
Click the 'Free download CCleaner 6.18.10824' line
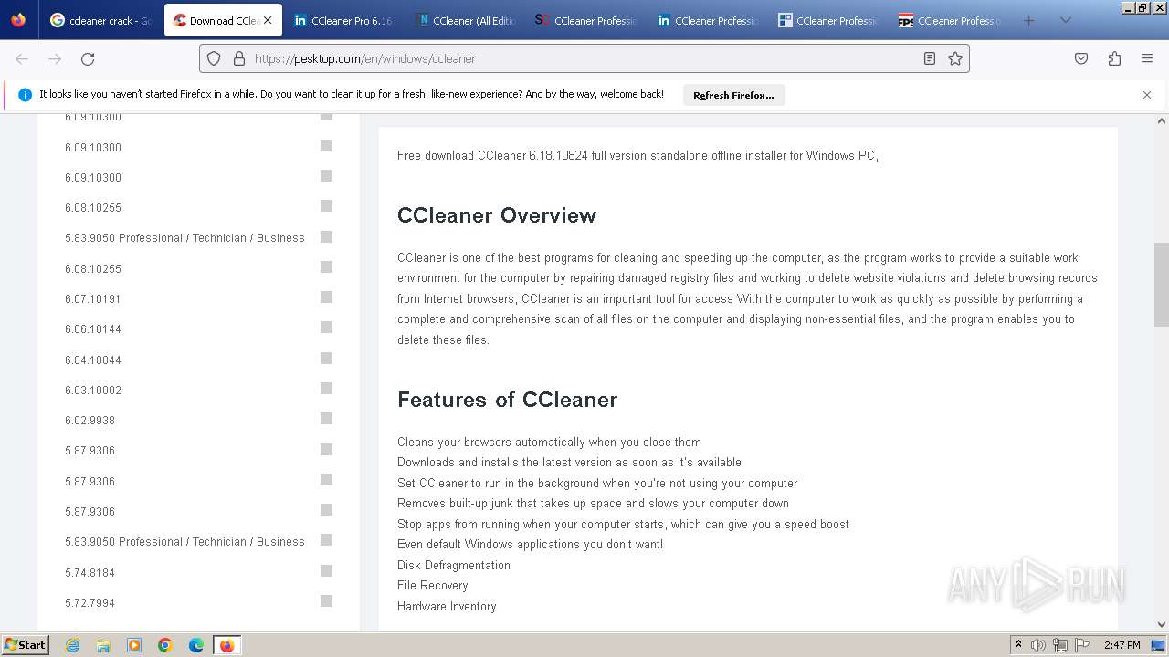pyautogui.click(x=637, y=156)
